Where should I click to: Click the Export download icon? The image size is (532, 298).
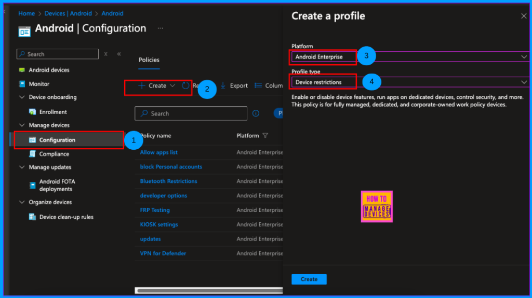click(223, 86)
